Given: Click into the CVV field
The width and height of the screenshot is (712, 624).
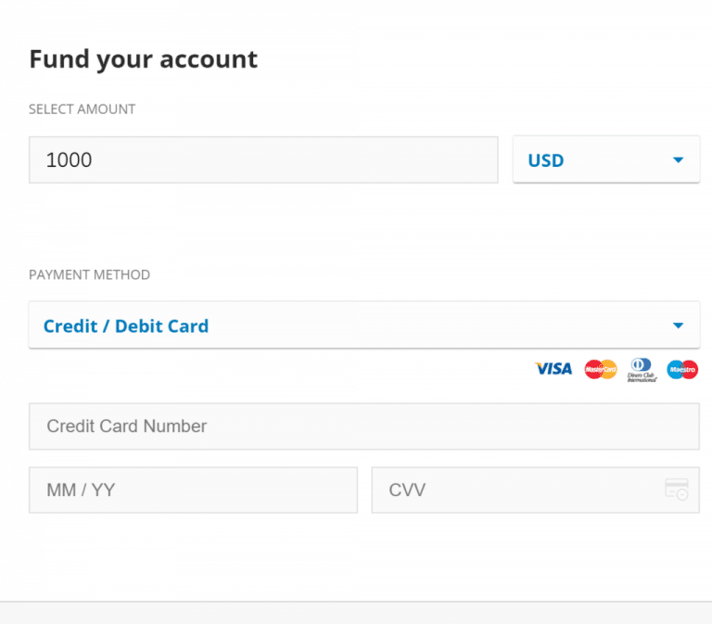Looking at the screenshot, I should 535,490.
